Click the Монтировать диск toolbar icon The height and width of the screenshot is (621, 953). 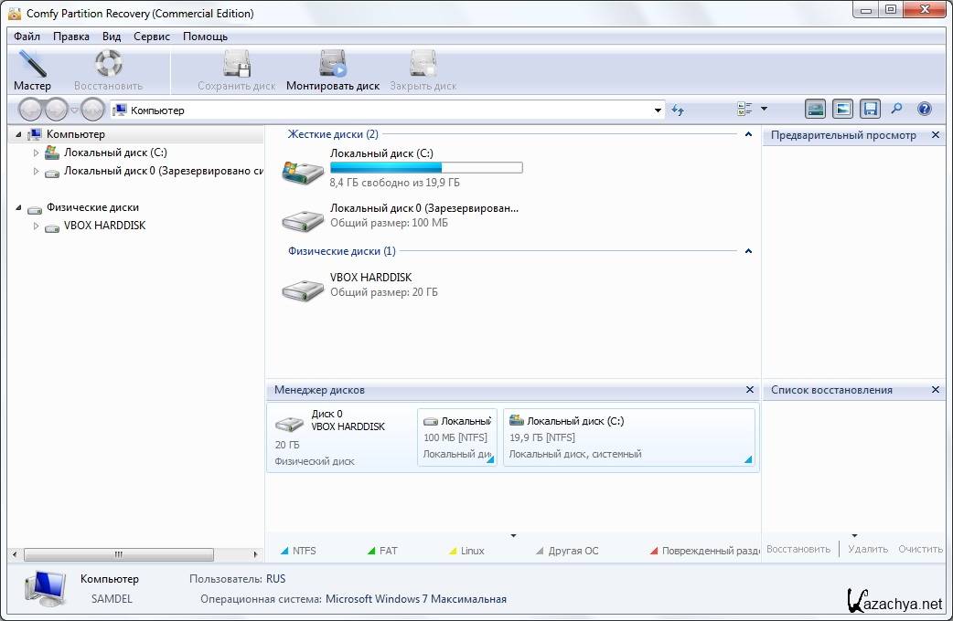tap(332, 70)
